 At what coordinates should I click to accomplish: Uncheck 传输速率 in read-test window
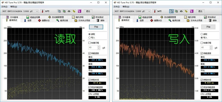89,53
